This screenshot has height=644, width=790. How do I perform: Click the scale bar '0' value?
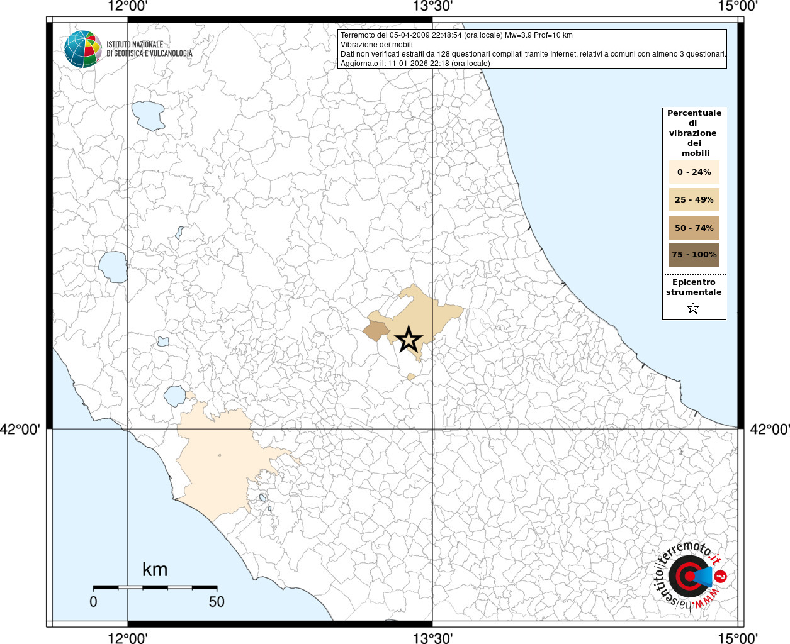click(93, 602)
